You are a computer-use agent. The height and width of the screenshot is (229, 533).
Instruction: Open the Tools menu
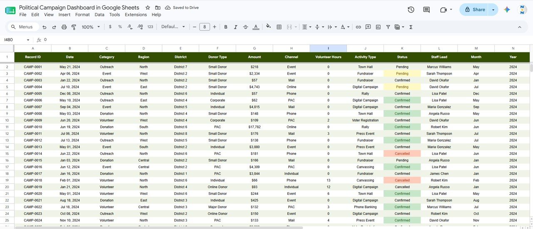coord(115,15)
